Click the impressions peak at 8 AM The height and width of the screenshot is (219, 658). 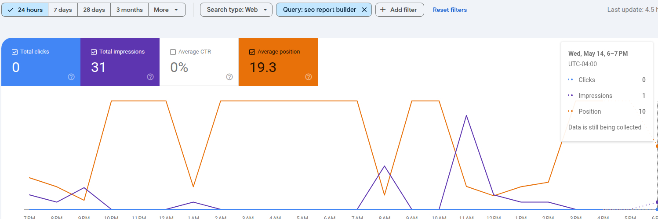pos(385,166)
